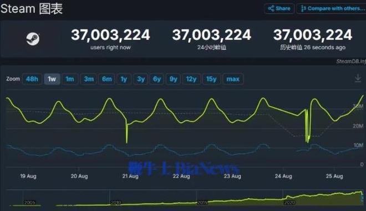Open the Share button

(279, 9)
